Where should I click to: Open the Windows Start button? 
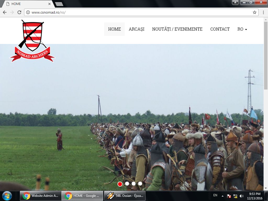[7, 196]
